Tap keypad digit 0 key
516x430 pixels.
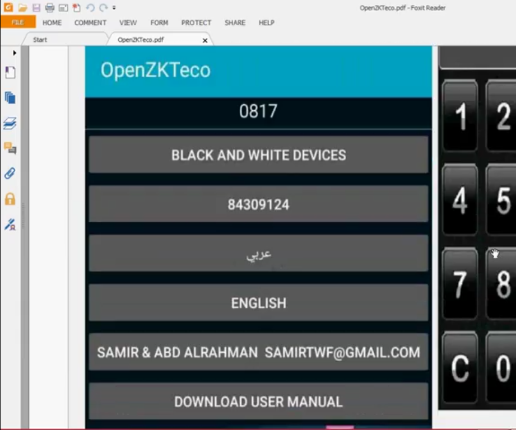pos(501,367)
